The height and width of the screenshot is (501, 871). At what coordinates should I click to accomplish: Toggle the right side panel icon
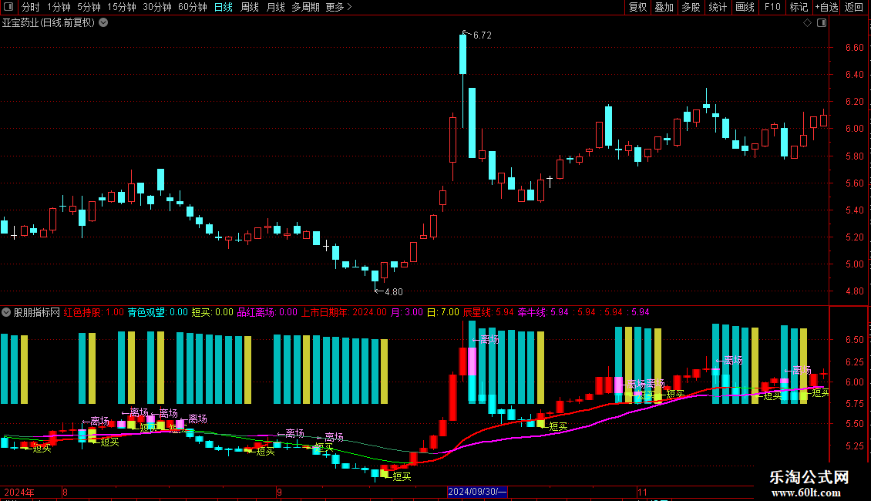click(x=822, y=23)
